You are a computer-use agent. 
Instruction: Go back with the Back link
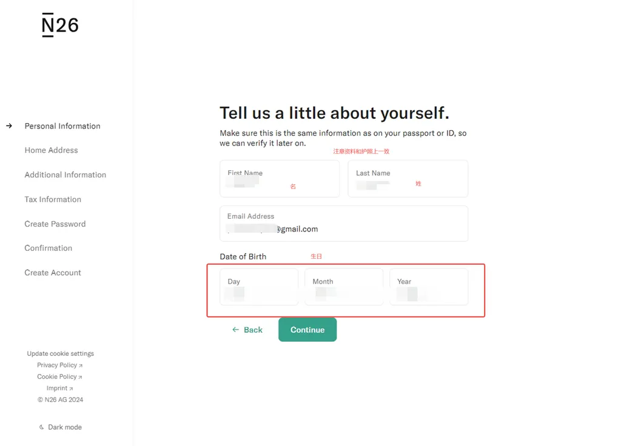(x=247, y=330)
